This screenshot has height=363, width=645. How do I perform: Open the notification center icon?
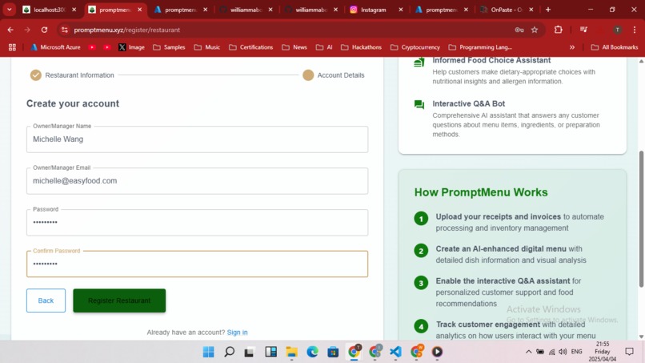(629, 352)
